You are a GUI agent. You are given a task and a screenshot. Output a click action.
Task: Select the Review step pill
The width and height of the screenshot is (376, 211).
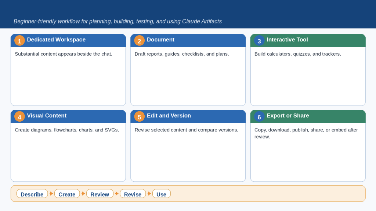(x=100, y=194)
